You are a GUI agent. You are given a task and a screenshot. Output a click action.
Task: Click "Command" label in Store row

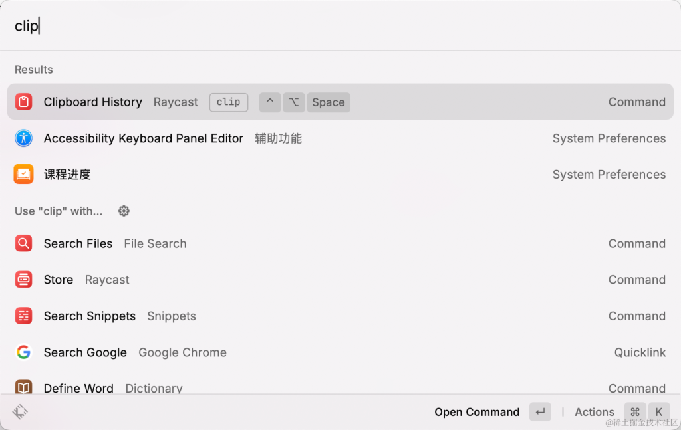637,280
